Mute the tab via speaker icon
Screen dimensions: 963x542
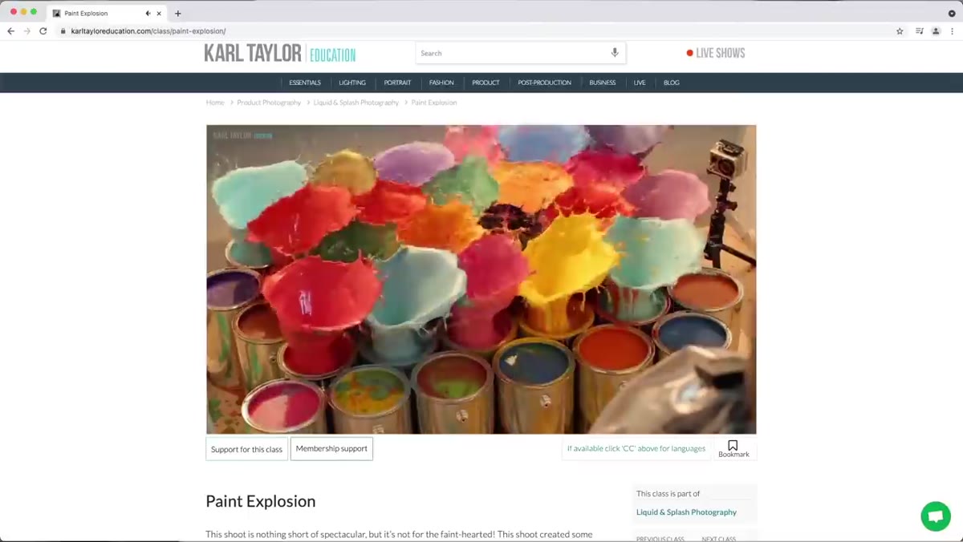(x=148, y=13)
